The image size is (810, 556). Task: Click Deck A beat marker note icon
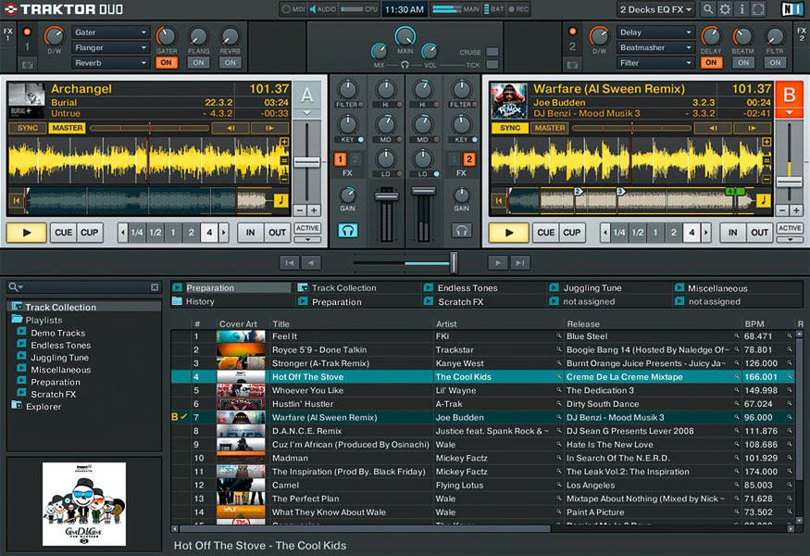(280, 200)
